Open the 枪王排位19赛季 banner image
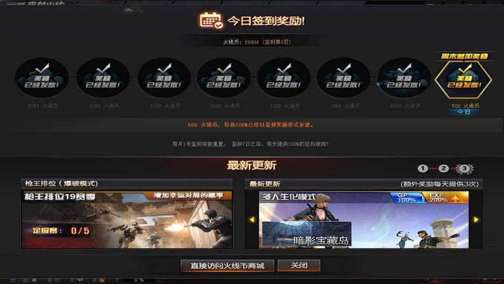 (126, 220)
